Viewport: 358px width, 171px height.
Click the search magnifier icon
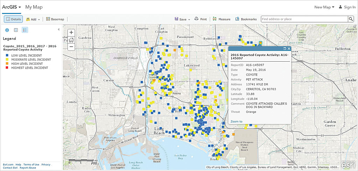pos(351,19)
